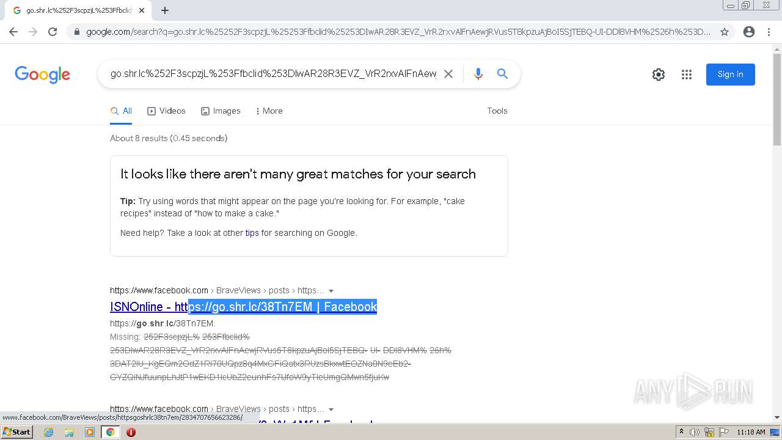Sign in to Google account
Image resolution: width=782 pixels, height=440 pixels.
(731, 75)
